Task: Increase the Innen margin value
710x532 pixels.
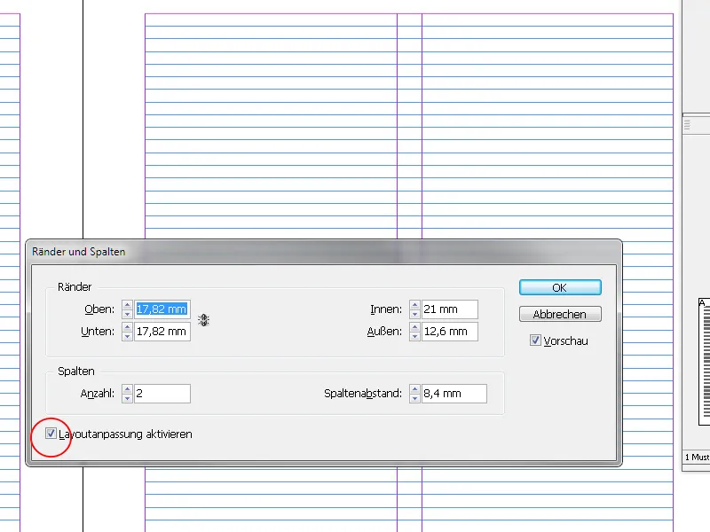Action: tap(414, 305)
